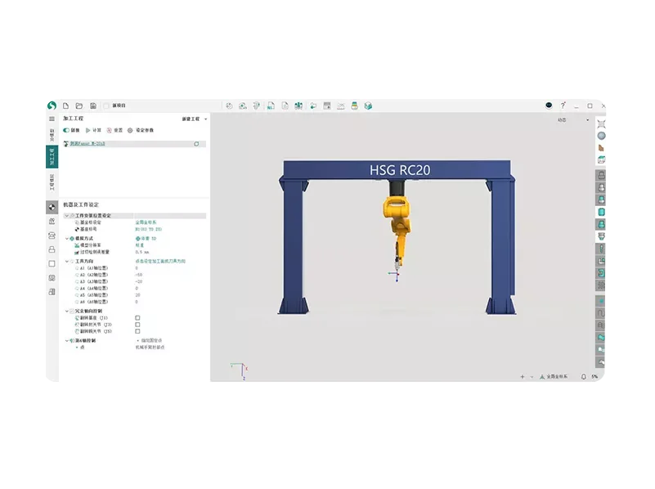Open the dark round user avatar
The width and height of the screenshot is (655, 489).
549,105
